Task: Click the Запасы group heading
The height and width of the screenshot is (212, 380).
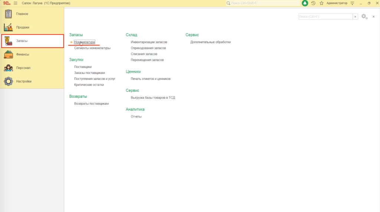Action: 76,35
